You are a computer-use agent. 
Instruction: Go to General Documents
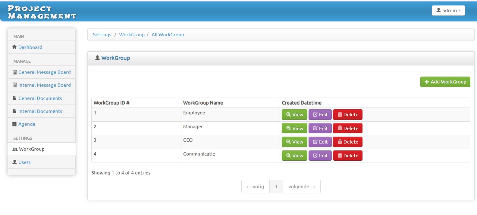click(40, 98)
